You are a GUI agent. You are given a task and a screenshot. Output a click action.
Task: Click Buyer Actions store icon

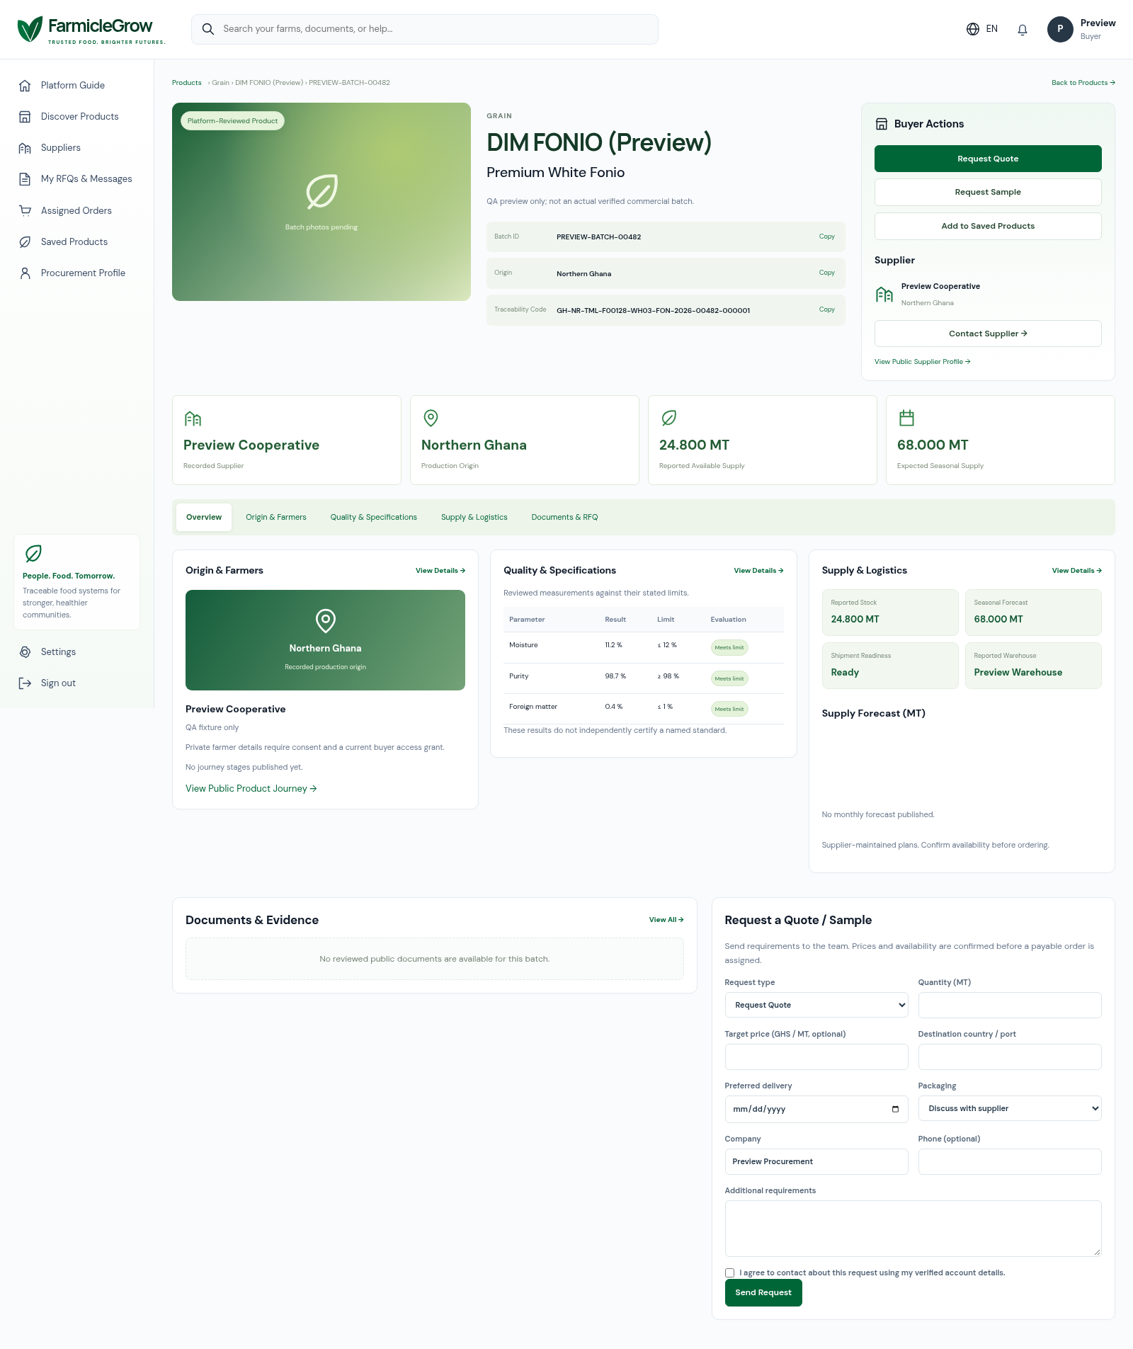click(882, 124)
